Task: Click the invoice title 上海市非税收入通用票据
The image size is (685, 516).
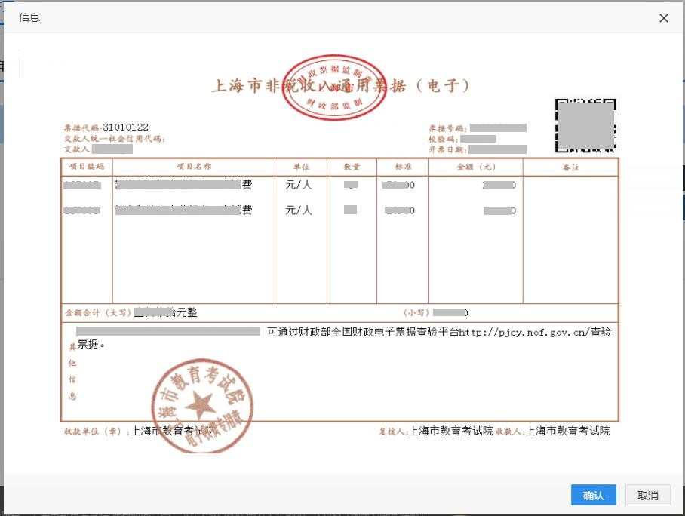Action: (x=341, y=86)
